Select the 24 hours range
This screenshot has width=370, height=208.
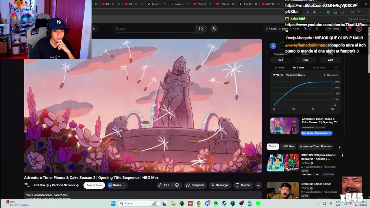(279, 68)
